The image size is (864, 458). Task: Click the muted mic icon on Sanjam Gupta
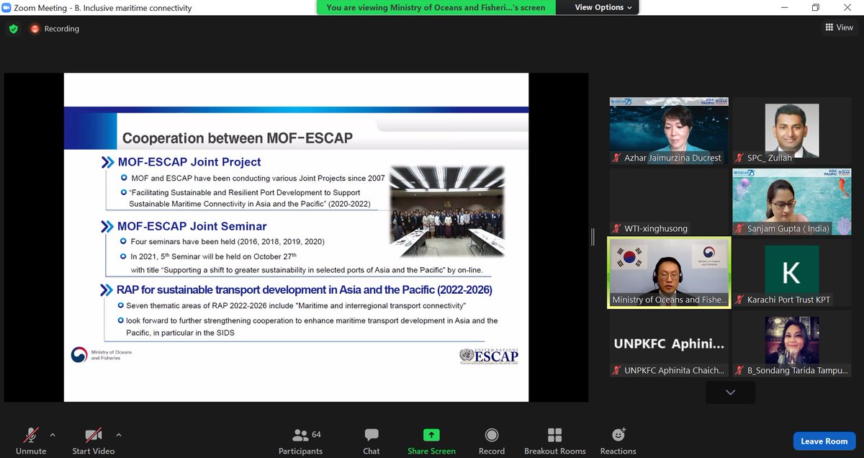click(x=739, y=229)
